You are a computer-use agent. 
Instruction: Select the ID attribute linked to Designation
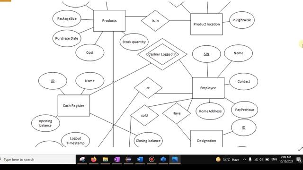tap(243, 127)
